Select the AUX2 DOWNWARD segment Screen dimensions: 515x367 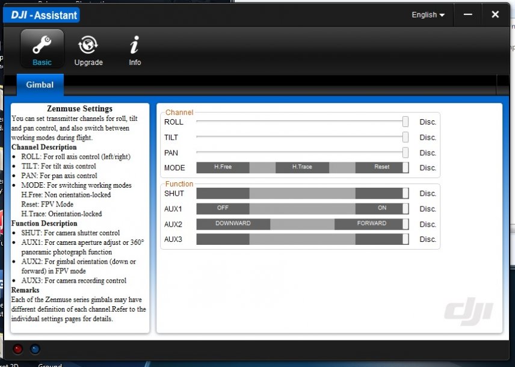233,224
